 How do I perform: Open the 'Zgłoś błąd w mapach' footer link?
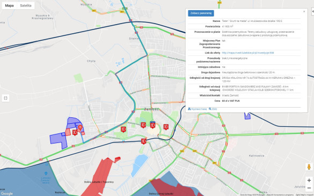tap(304, 194)
